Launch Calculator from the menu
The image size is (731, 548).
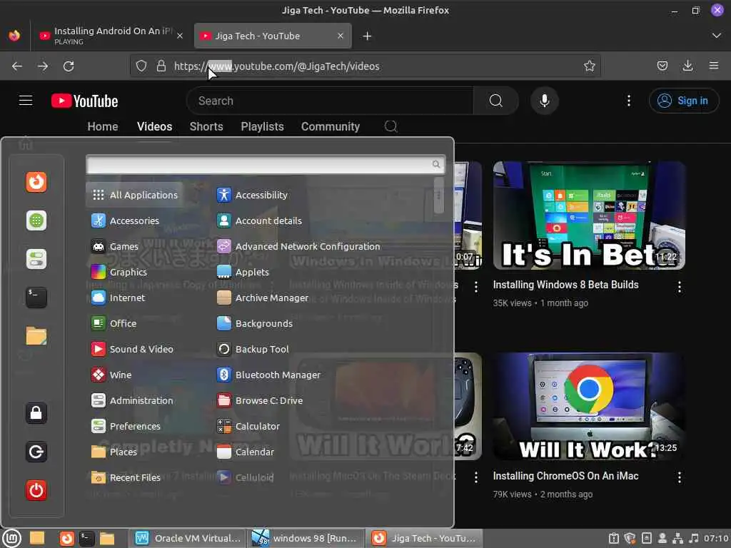click(248, 425)
